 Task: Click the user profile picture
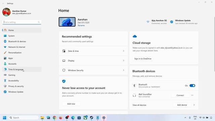click(6, 12)
